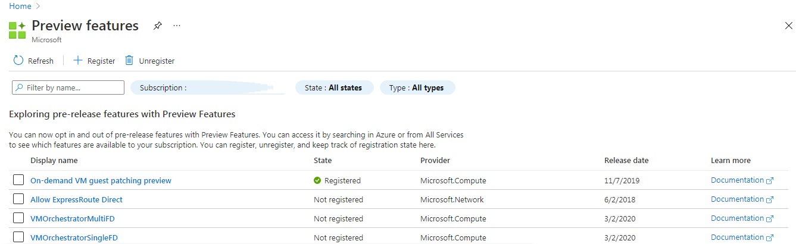Sort by Release date column header
Screen dimensions: 796x244
[626, 161]
